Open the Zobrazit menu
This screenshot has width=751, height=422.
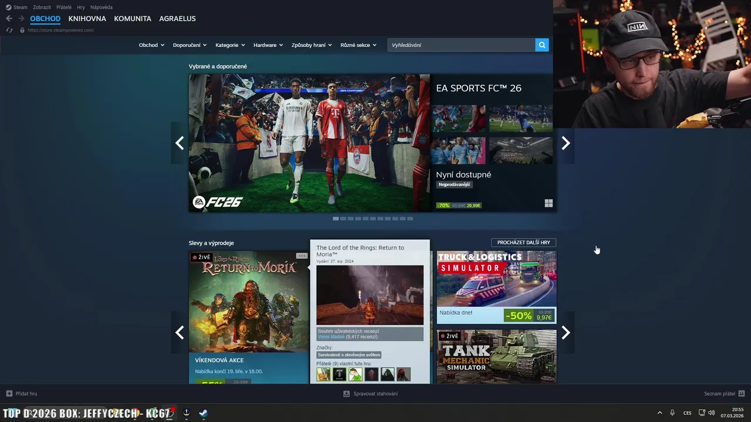pos(42,7)
